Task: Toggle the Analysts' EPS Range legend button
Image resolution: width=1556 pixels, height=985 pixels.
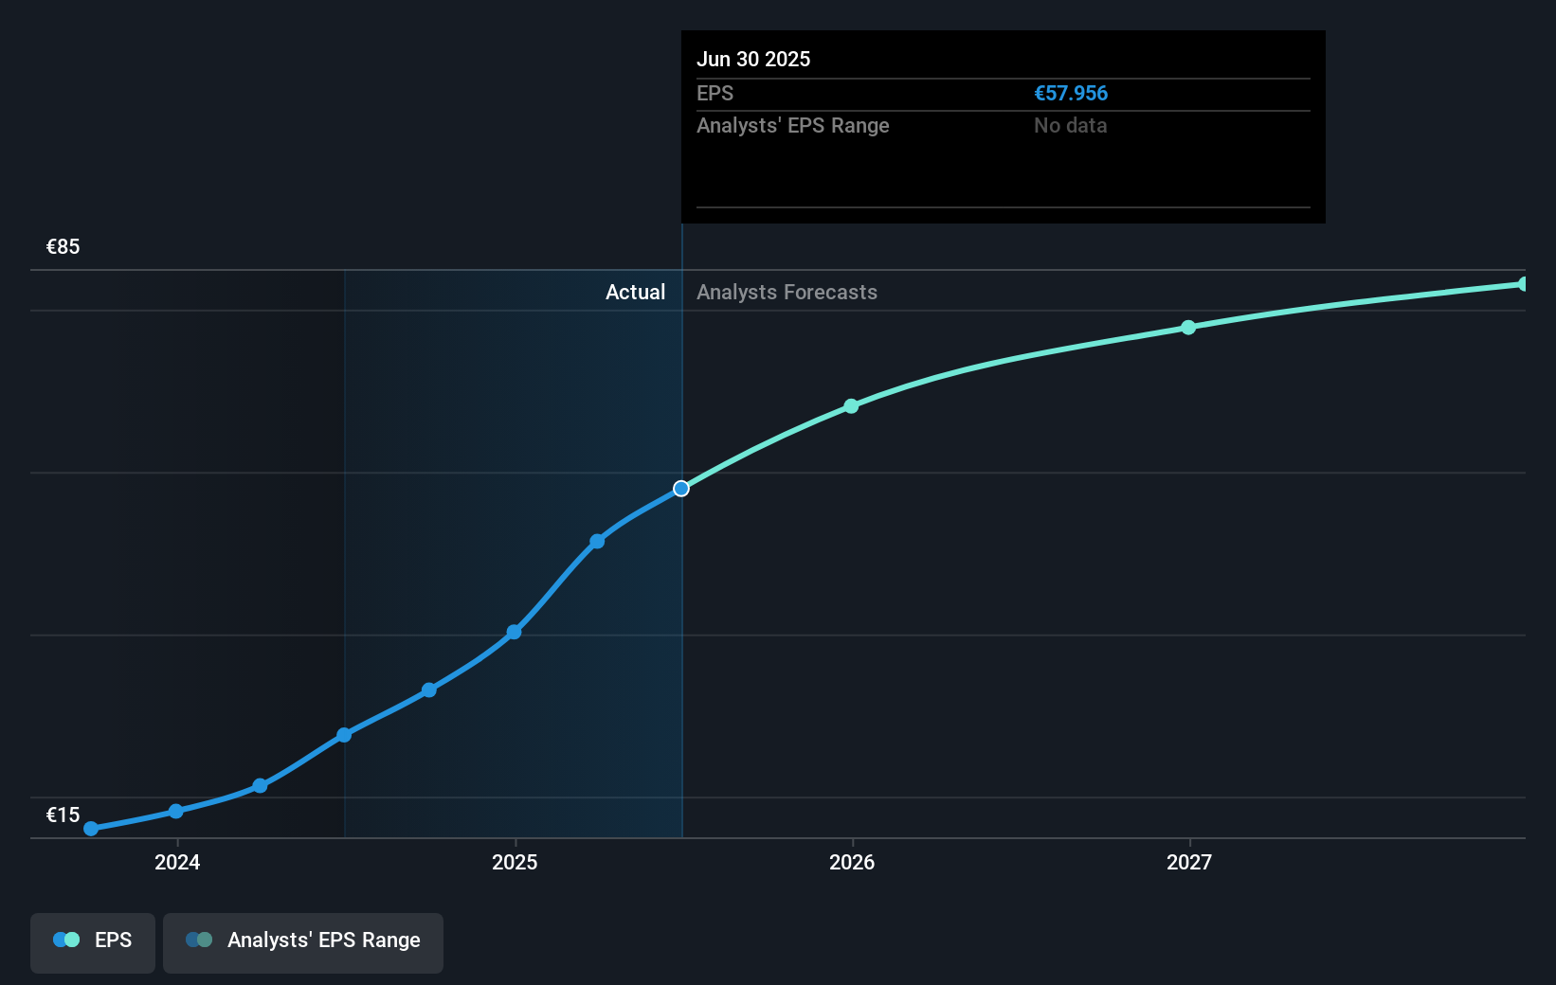Action: click(x=303, y=940)
